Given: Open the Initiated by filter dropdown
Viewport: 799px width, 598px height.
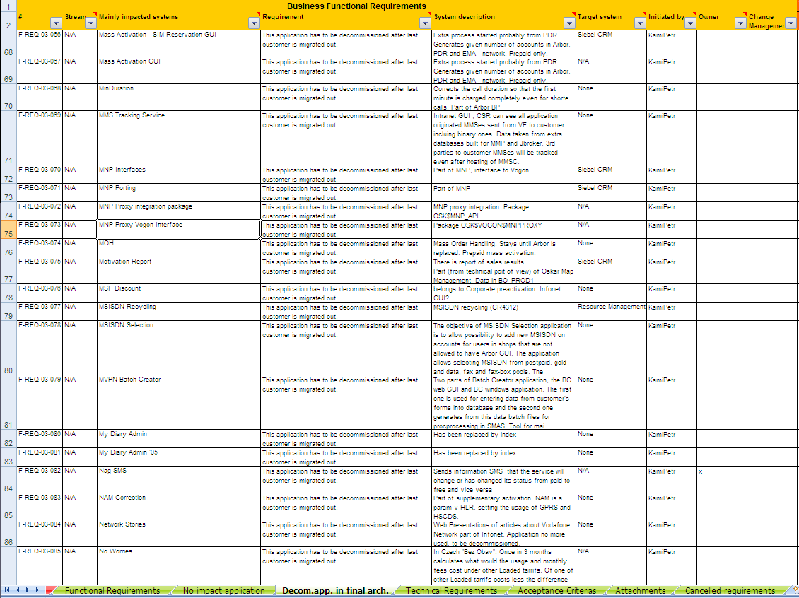Looking at the screenshot, I should tap(690, 23).
